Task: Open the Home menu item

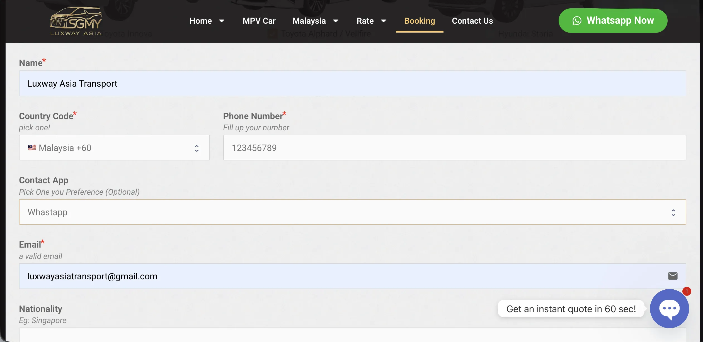Action: pyautogui.click(x=200, y=21)
